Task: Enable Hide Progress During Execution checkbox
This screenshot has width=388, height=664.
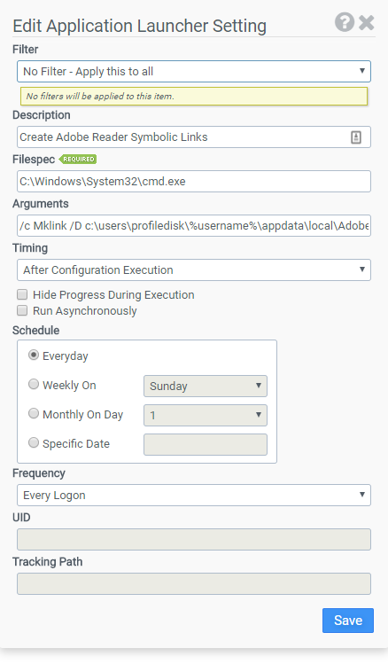Action: click(22, 294)
